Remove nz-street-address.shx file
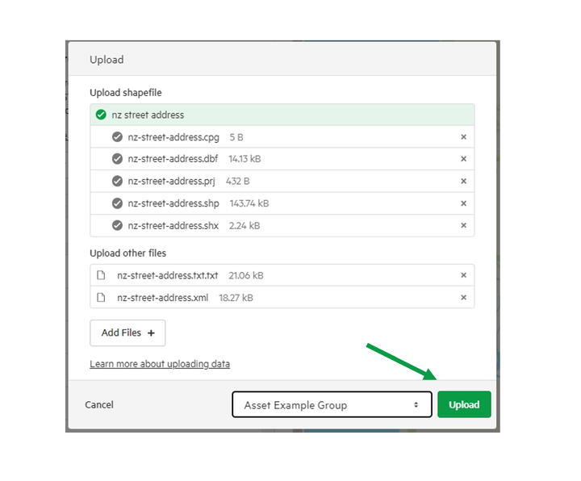The width and height of the screenshot is (581, 481). (463, 225)
